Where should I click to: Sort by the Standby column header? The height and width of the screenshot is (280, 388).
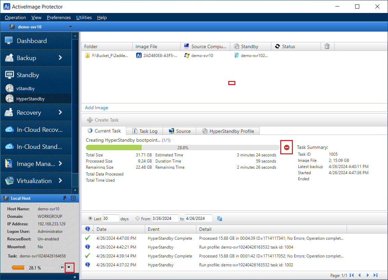pos(251,46)
